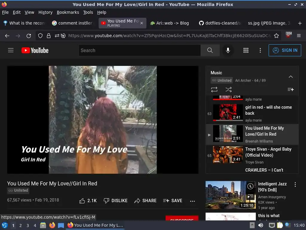306x230 pixels.
Task: Open the Intelligent Jazz video thumbnail
Action: [230, 195]
